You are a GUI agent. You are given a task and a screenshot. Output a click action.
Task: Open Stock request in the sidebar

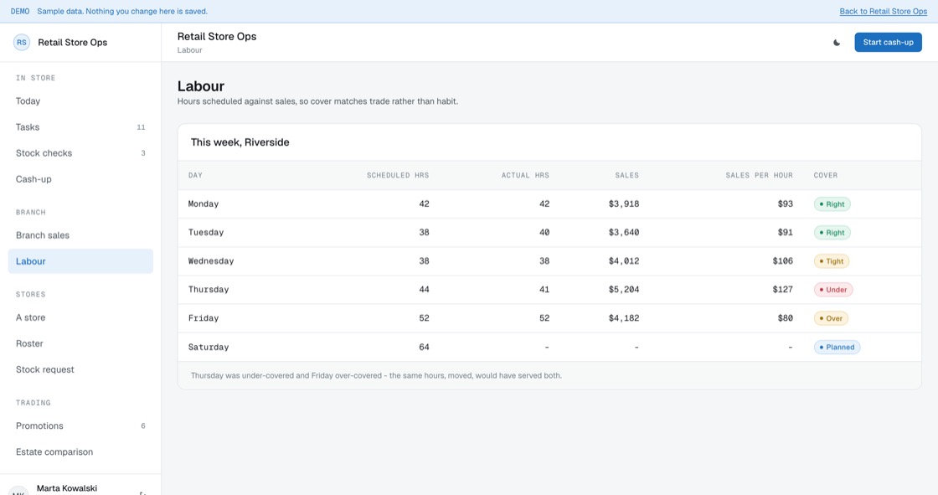(80, 369)
